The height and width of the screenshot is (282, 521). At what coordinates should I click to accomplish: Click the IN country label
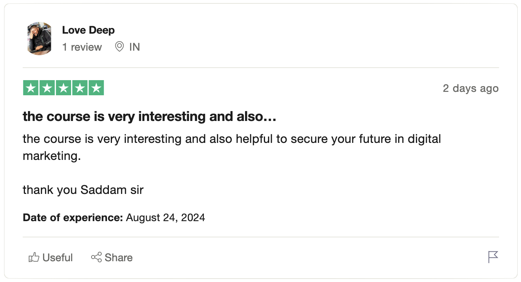[135, 47]
